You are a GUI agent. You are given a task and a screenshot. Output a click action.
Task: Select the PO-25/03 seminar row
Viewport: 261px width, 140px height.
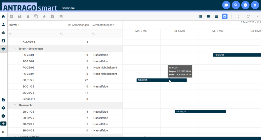pos(28,67)
